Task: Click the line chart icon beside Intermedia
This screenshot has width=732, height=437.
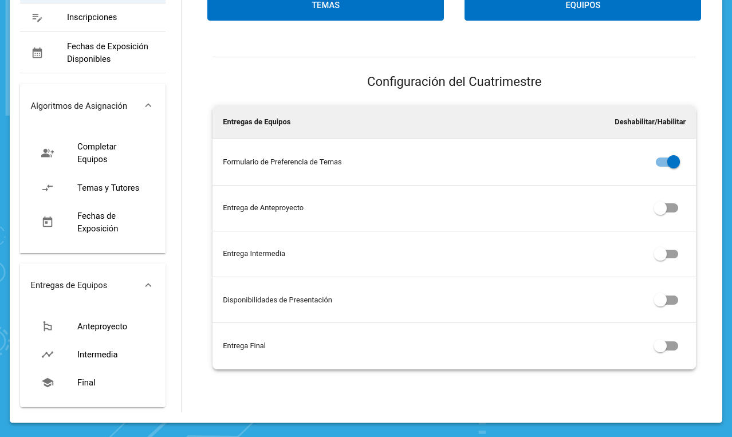Action: [48, 355]
